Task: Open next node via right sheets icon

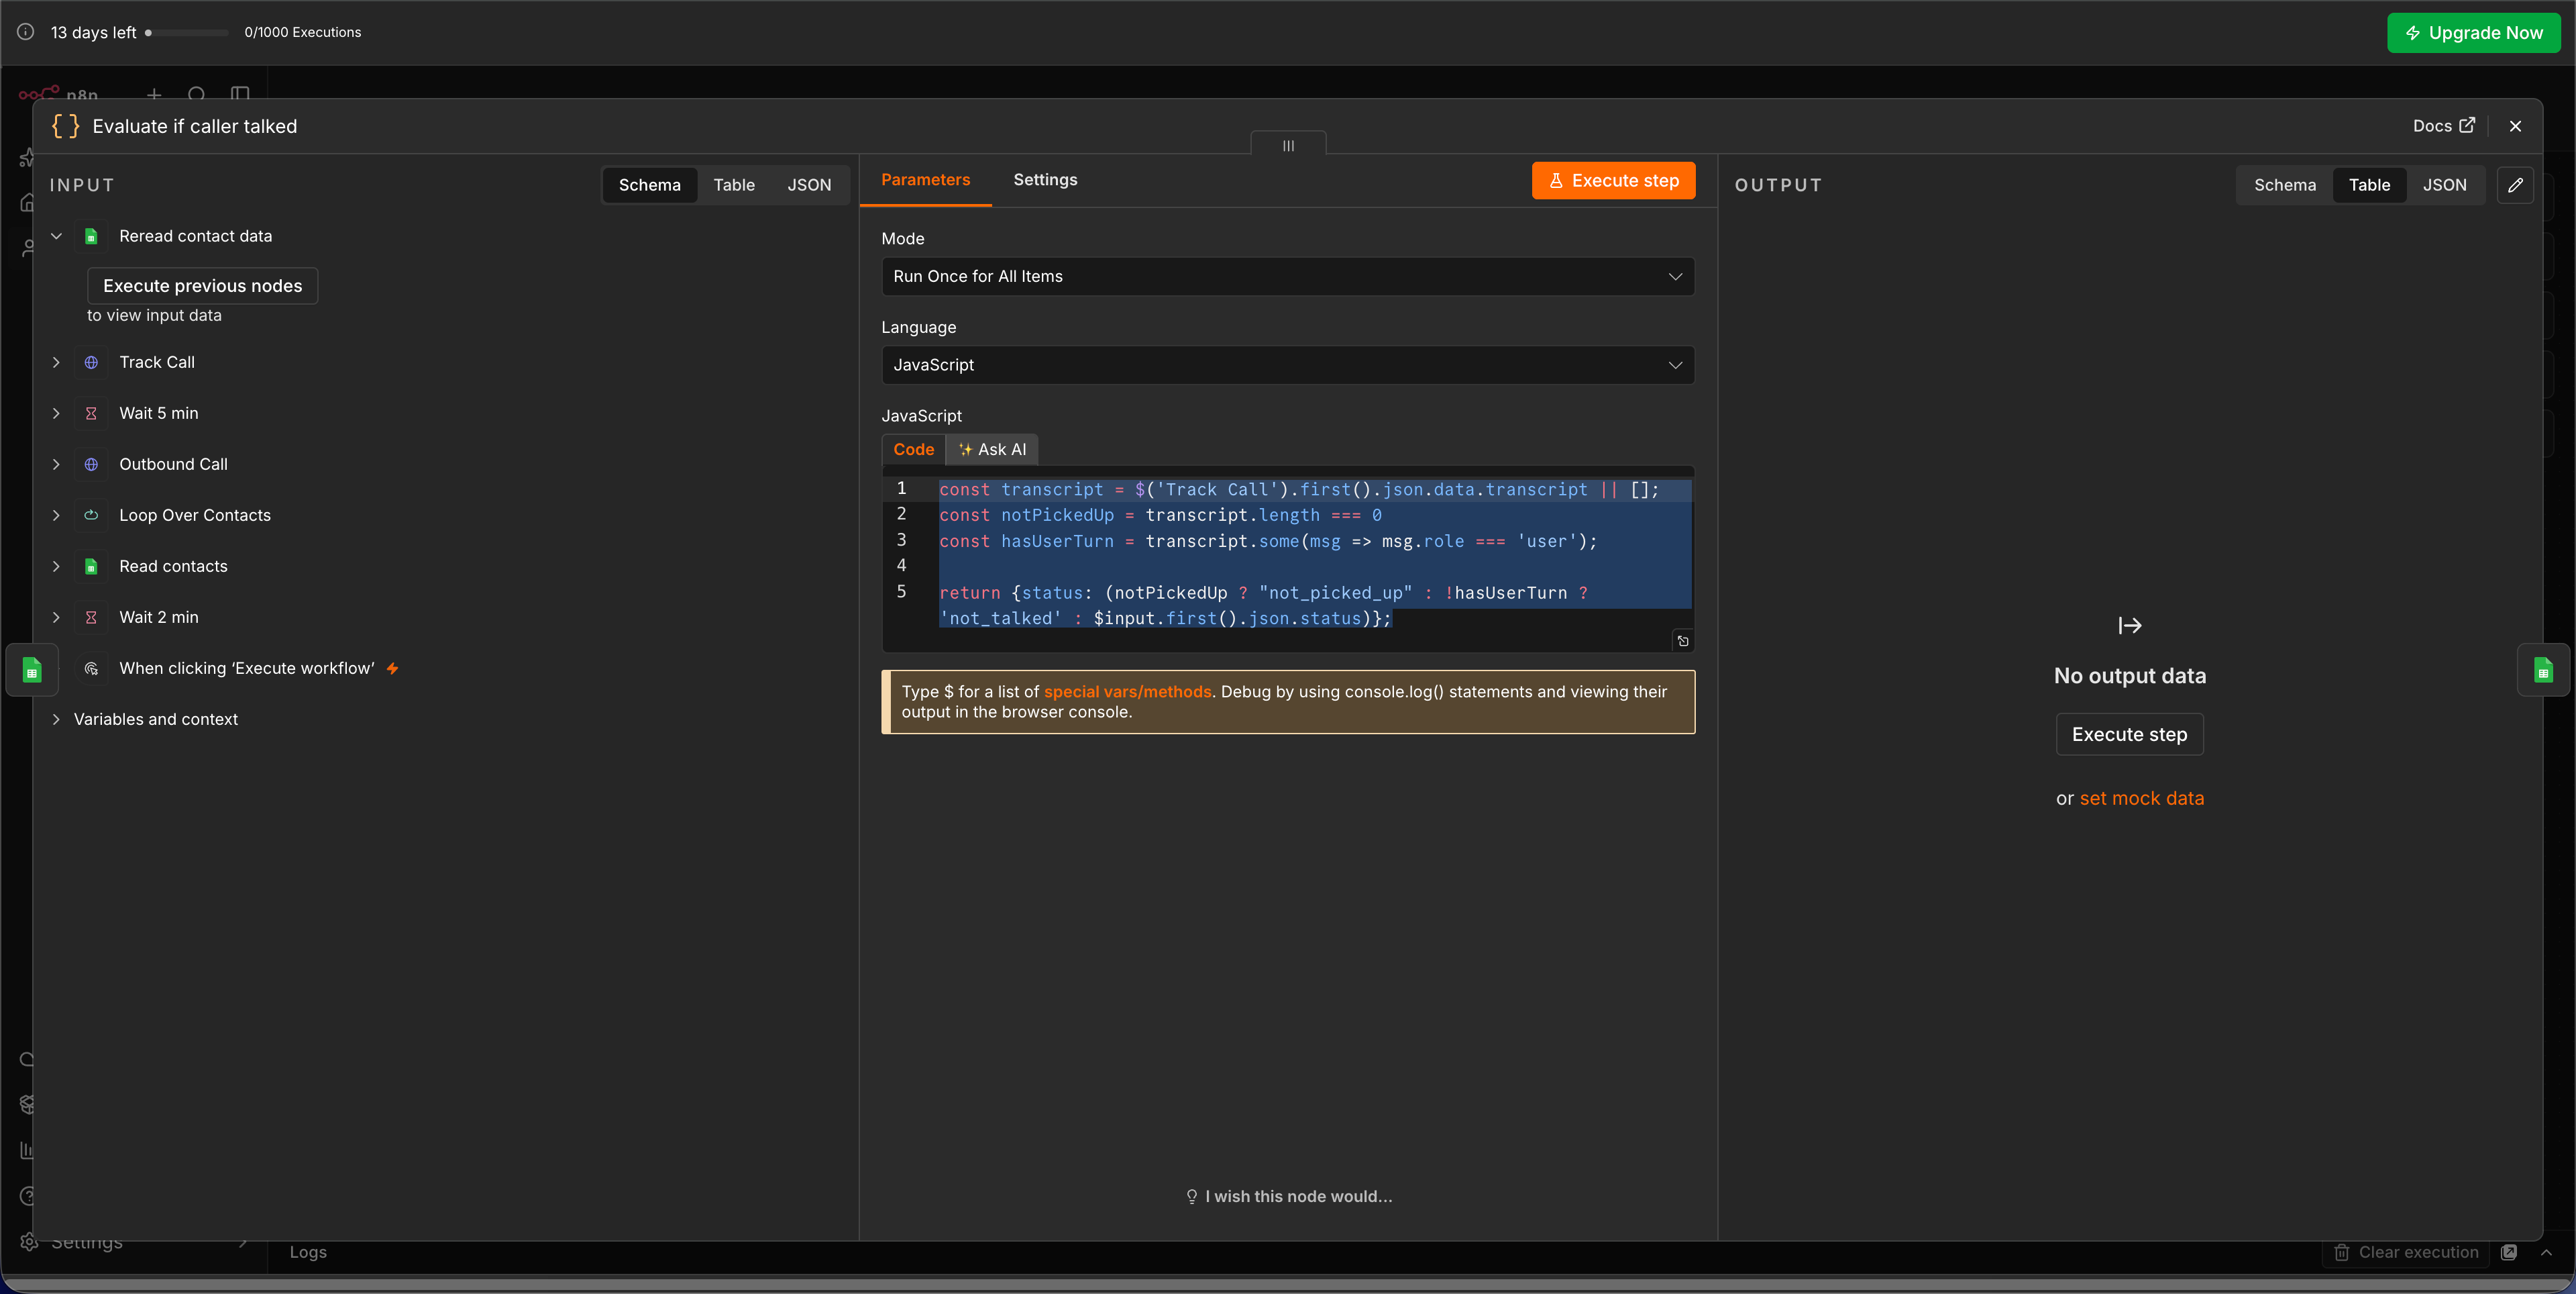Action: pos(2543,670)
